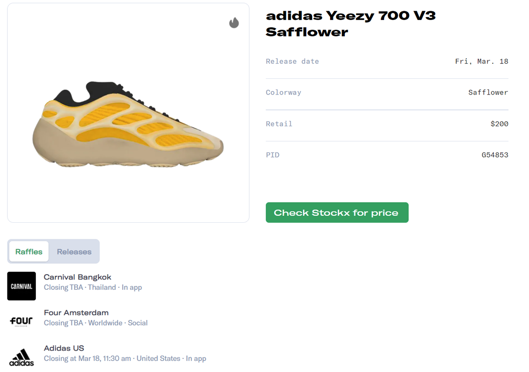Select the Raffles tab
The height and width of the screenshot is (372, 529).
point(28,252)
